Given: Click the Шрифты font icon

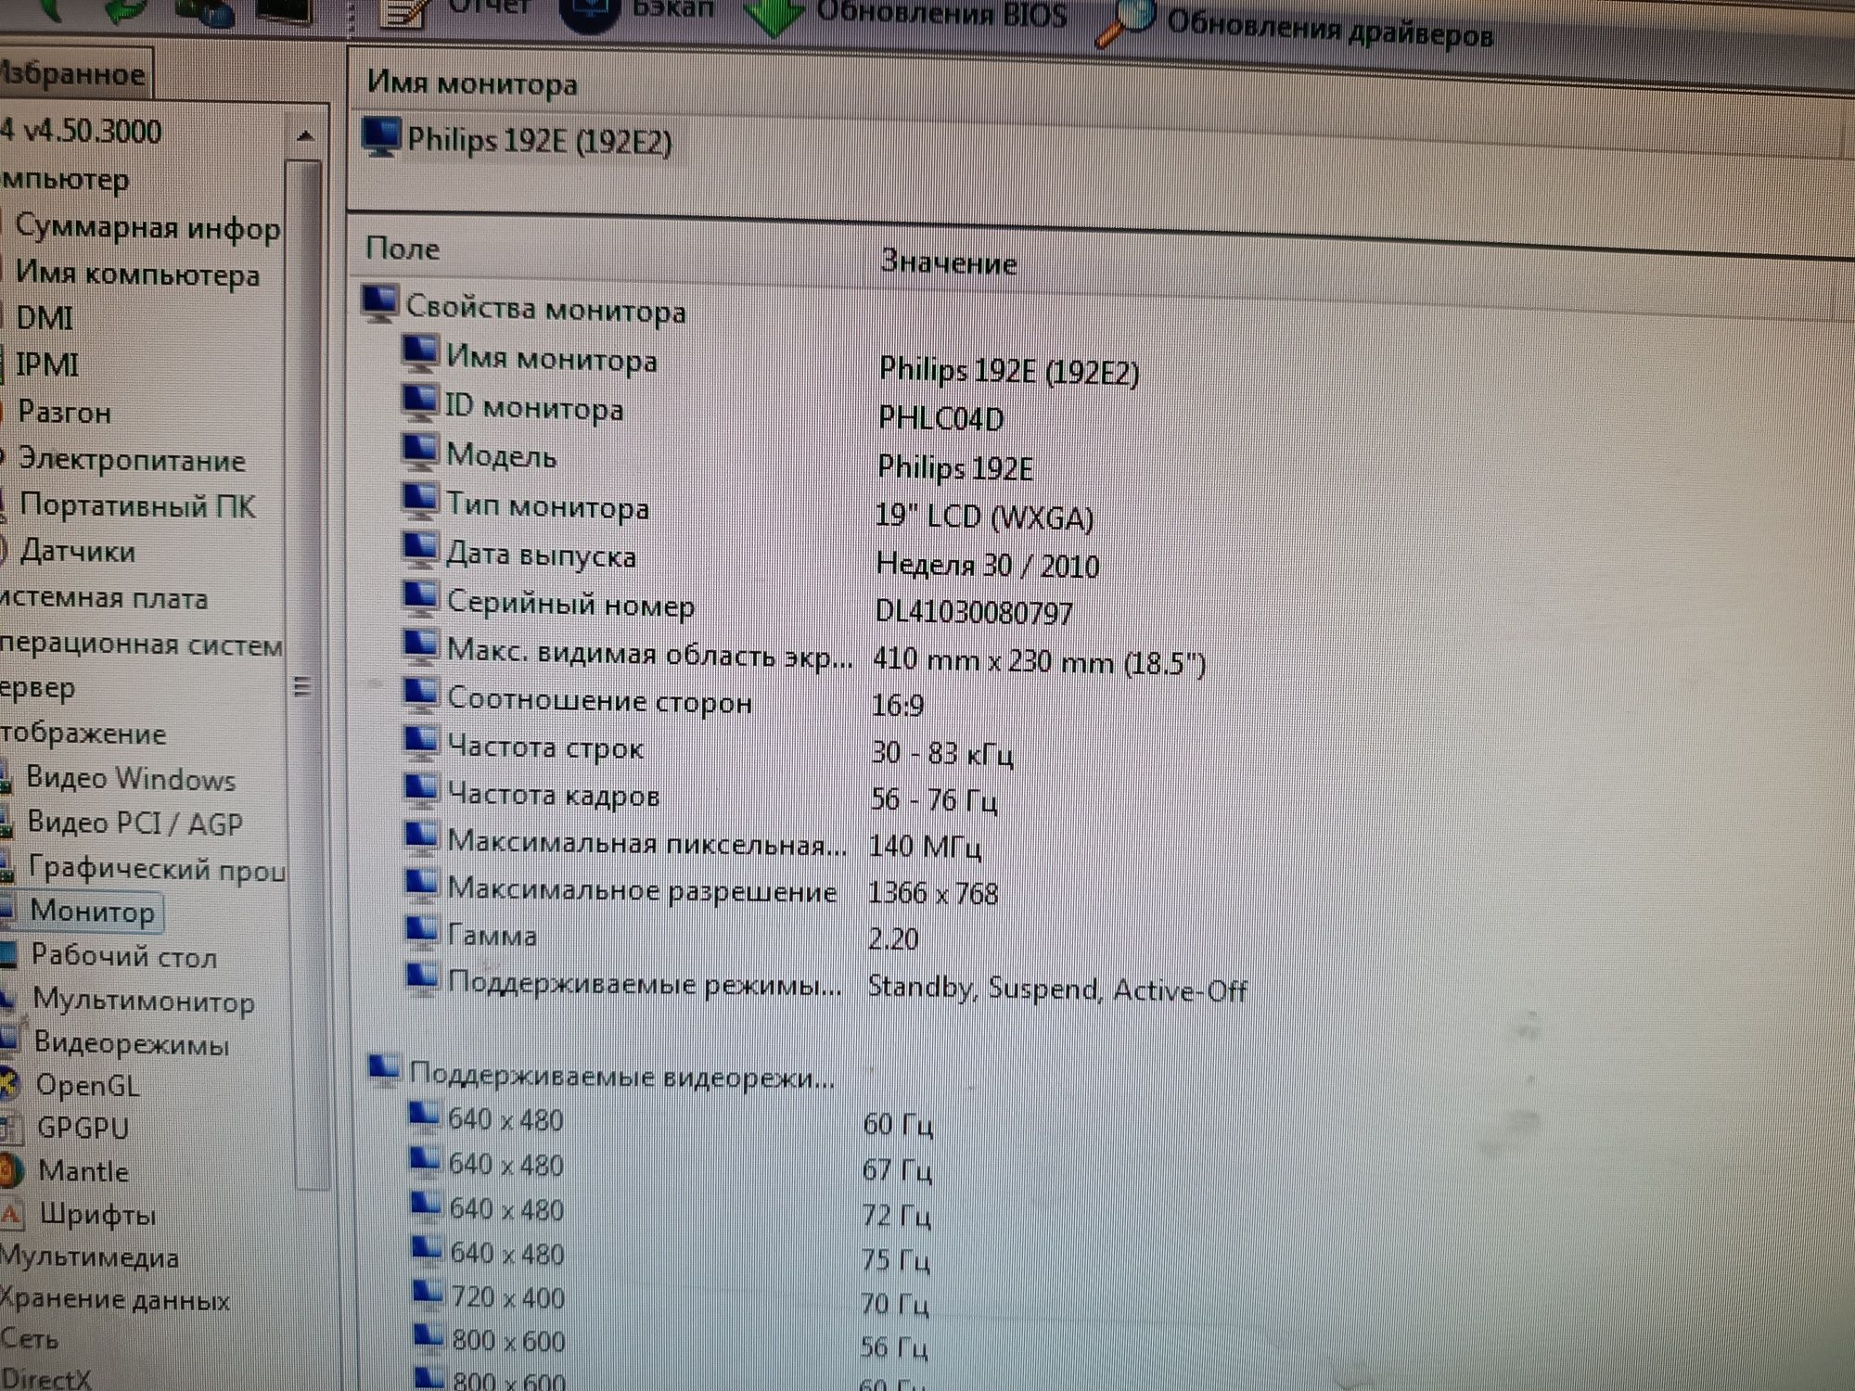Looking at the screenshot, I should pos(10,1214).
